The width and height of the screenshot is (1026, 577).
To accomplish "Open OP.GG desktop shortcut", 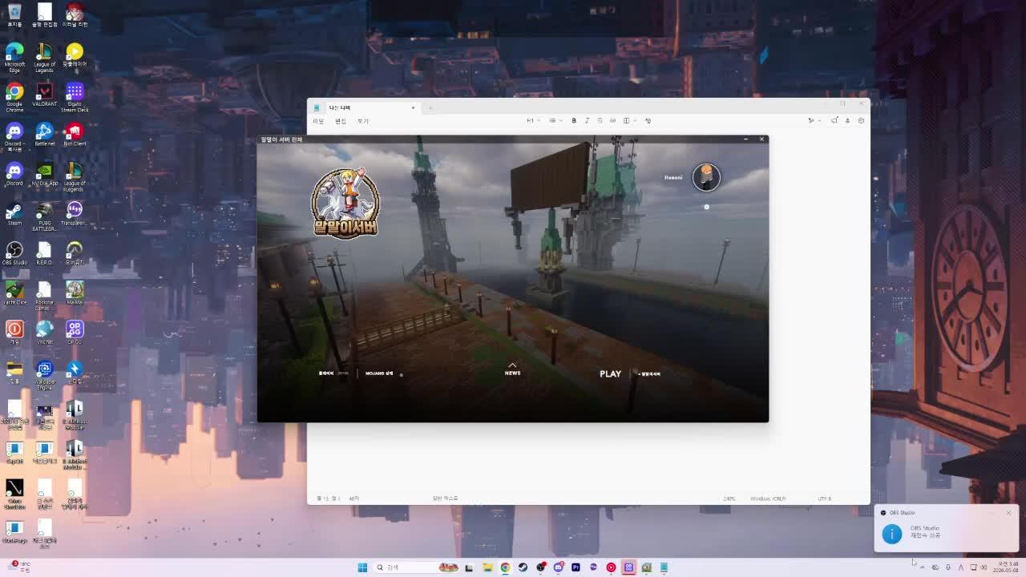I will pyautogui.click(x=75, y=333).
